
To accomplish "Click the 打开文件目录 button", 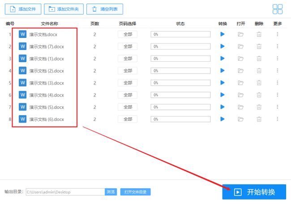I will point(135,192).
